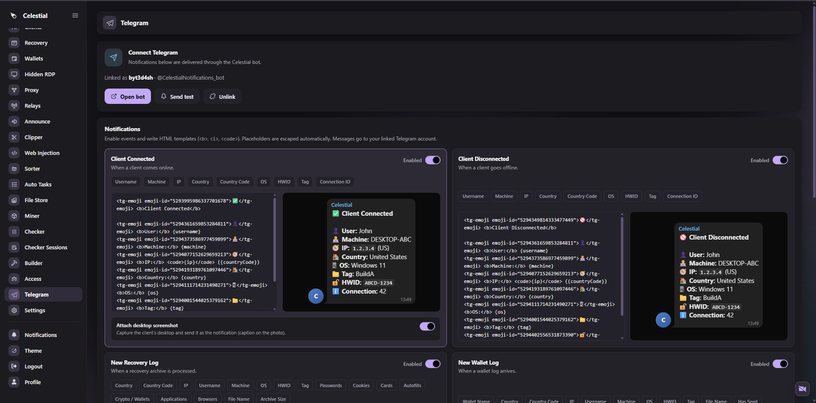Image resolution: width=816 pixels, height=403 pixels.
Task: Toggle the New Wallet Log Enabled switch
Action: coord(780,364)
